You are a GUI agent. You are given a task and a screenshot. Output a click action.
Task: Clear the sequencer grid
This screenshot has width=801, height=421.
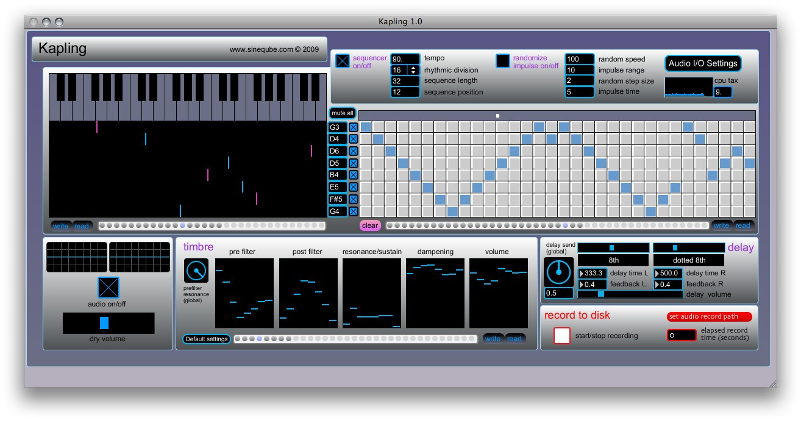(370, 225)
